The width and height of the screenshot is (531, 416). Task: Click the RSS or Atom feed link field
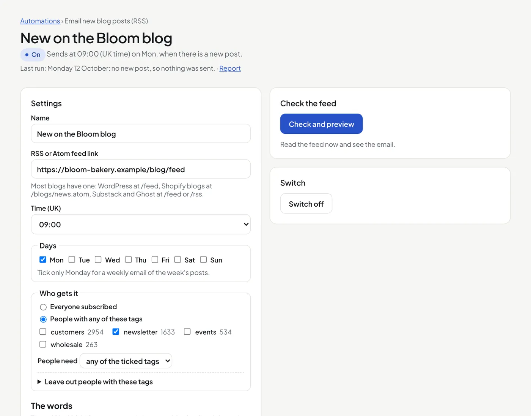141,169
